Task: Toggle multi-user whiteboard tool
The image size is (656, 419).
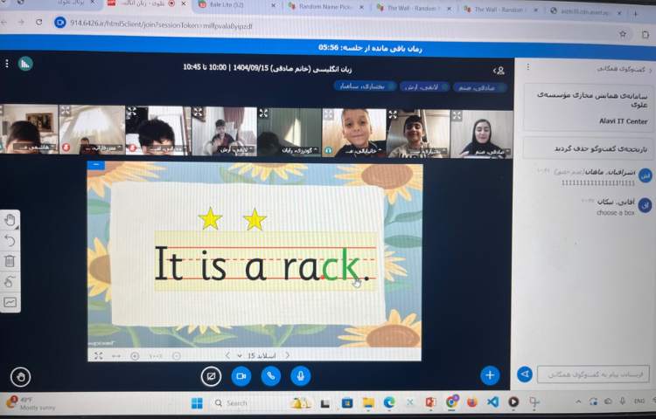Action: [x=10, y=302]
